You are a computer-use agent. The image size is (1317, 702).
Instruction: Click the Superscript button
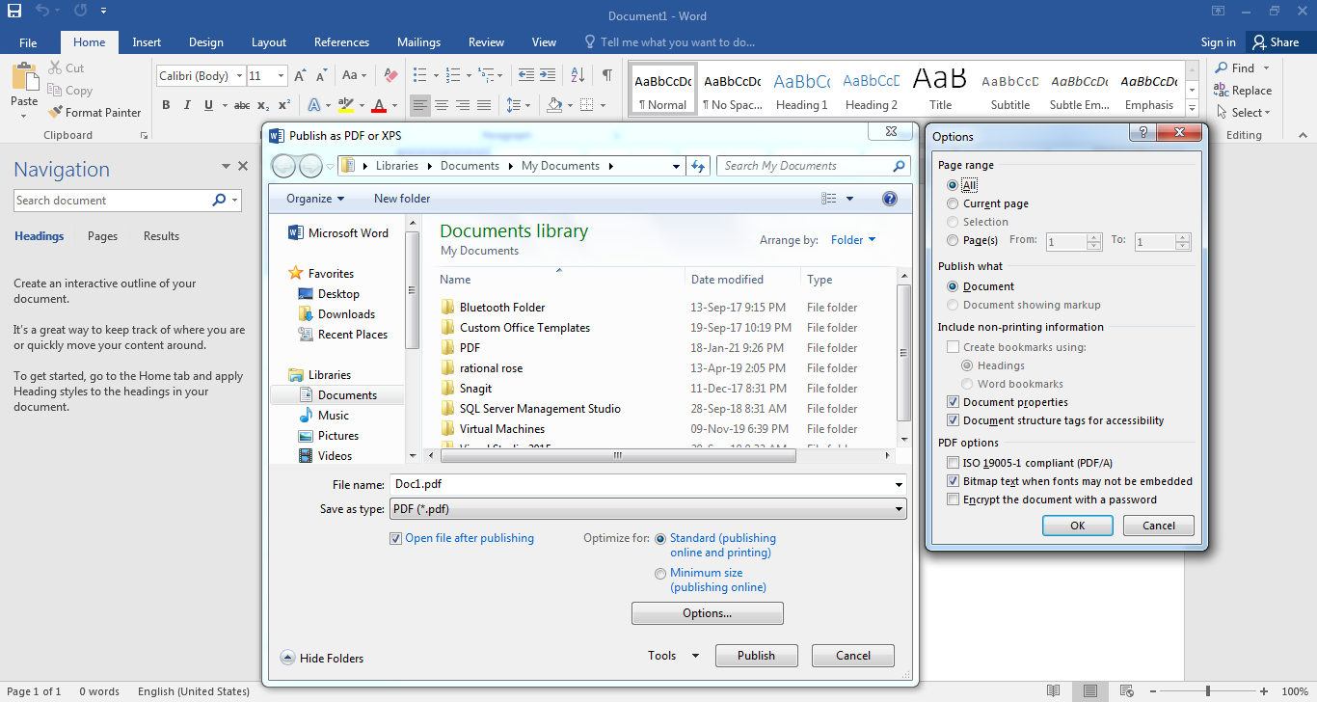coord(283,105)
